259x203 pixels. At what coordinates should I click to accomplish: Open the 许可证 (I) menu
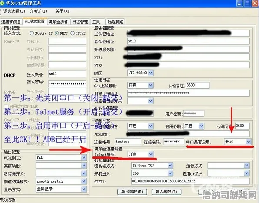point(38,11)
